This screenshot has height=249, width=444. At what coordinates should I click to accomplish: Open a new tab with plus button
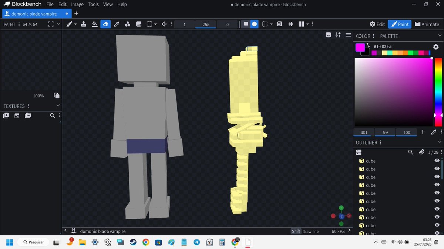(76, 14)
